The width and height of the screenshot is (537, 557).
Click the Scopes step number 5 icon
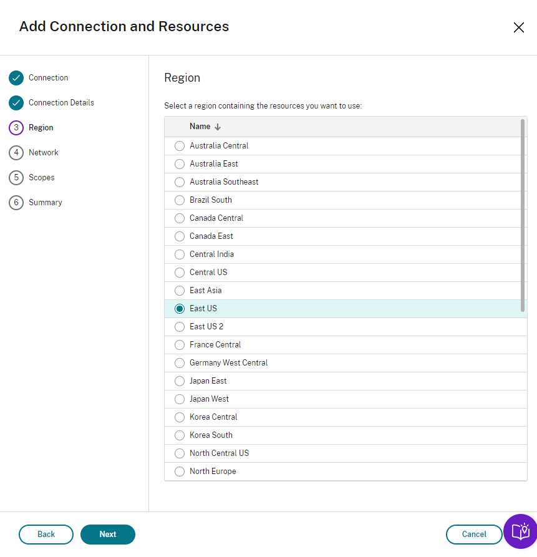coord(16,178)
